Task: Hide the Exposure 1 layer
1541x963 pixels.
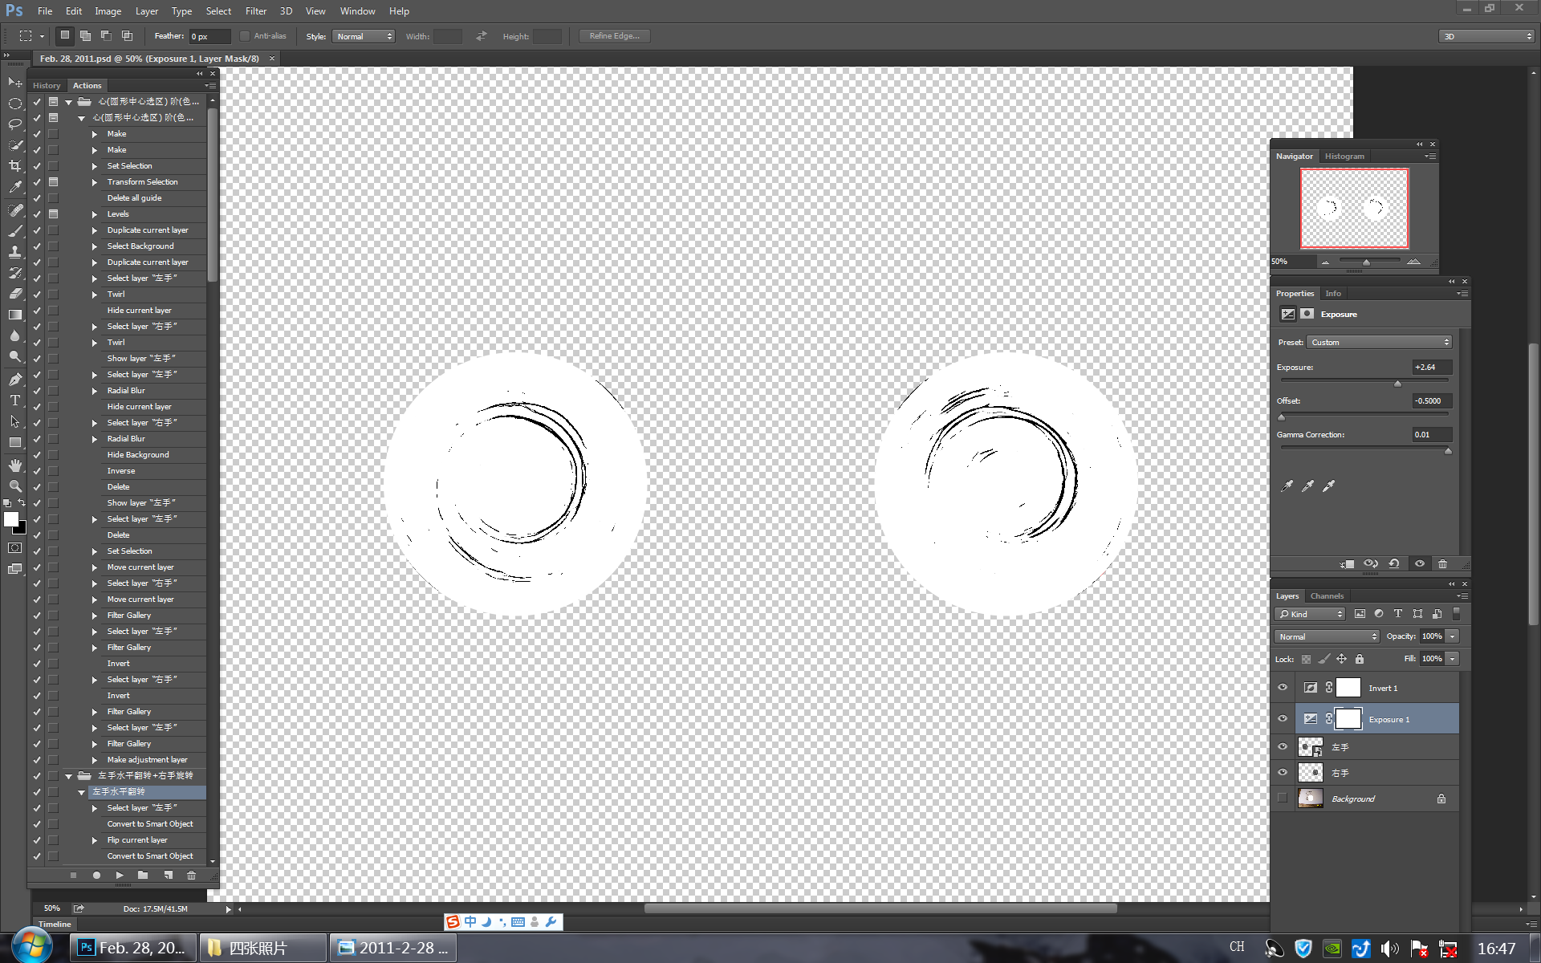Action: point(1283,719)
